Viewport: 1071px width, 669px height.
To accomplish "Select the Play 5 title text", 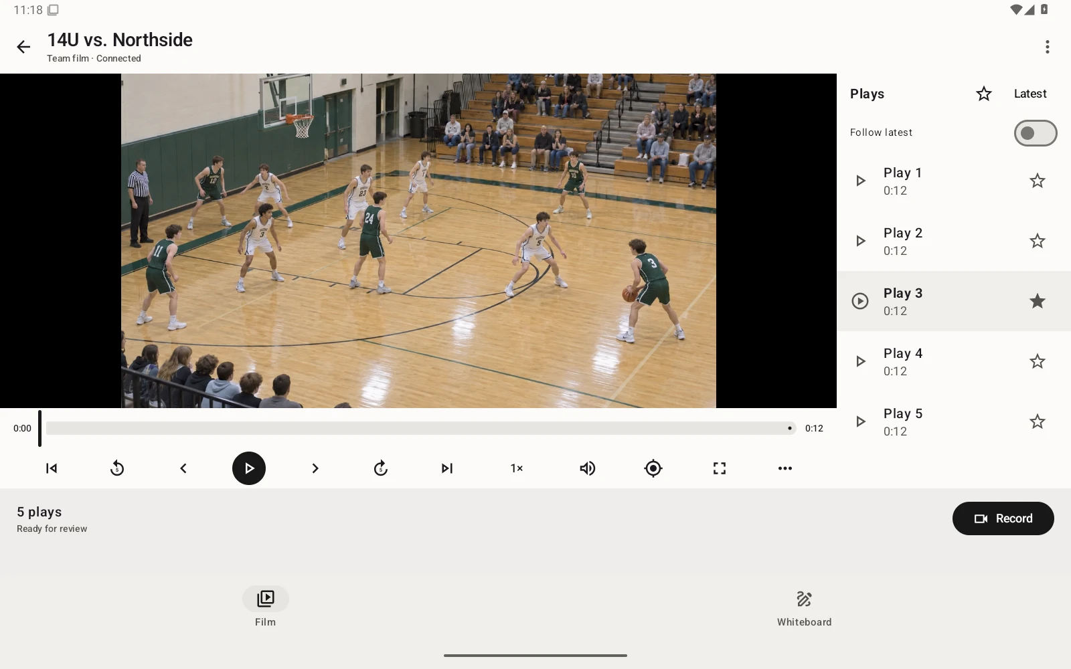I will click(x=903, y=413).
